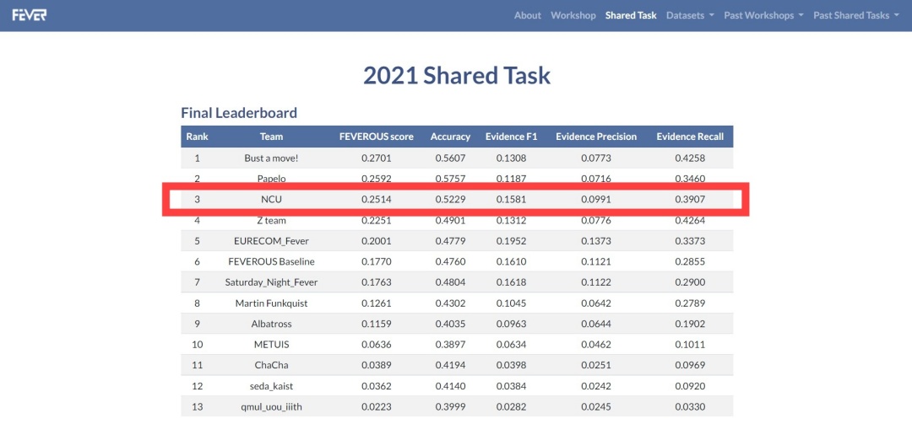Image resolution: width=912 pixels, height=424 pixels.
Task: Click the Accuracy column header
Action: pyautogui.click(x=450, y=137)
